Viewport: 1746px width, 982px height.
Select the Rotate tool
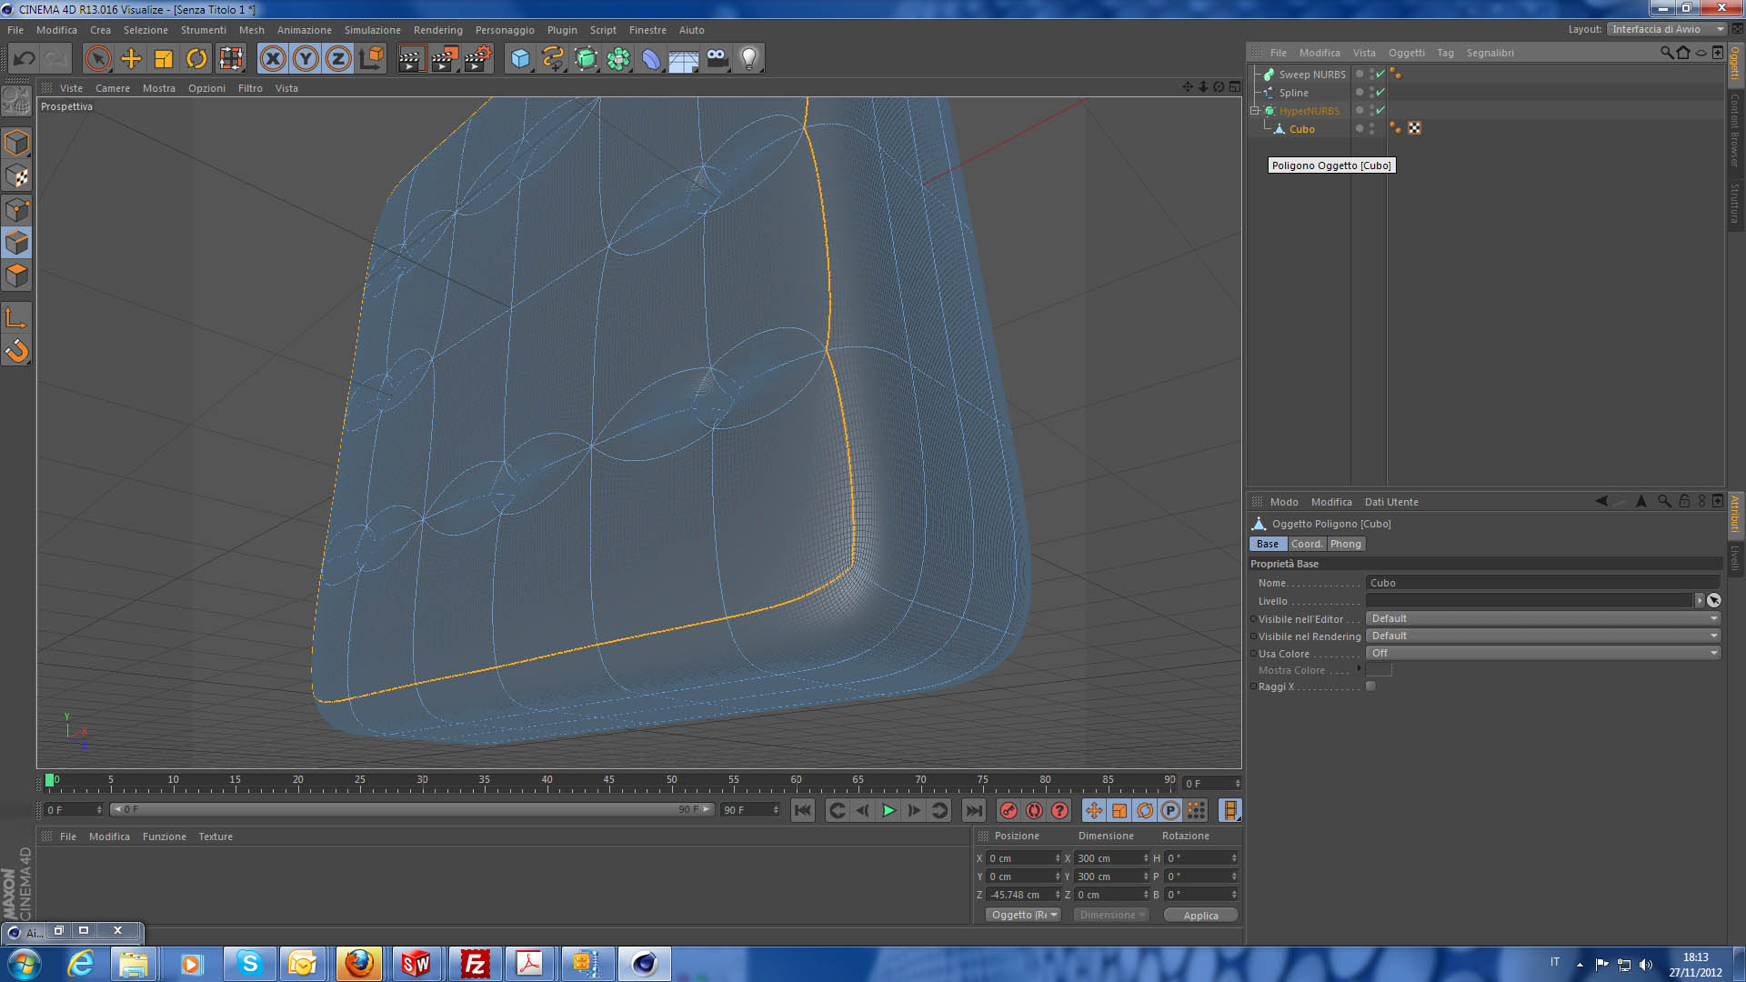(196, 59)
